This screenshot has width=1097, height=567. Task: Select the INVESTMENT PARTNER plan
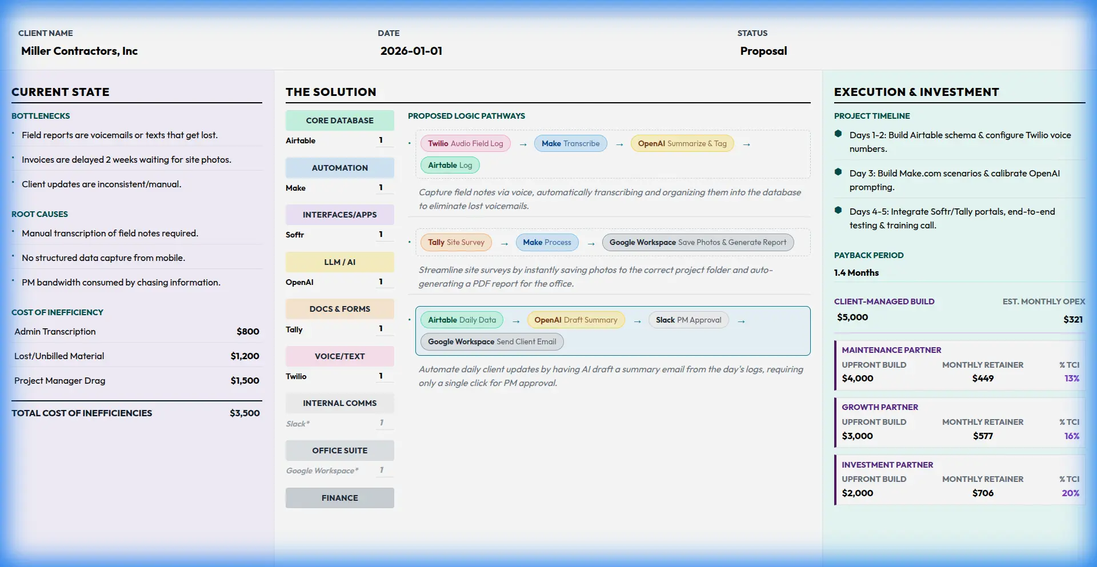click(959, 480)
